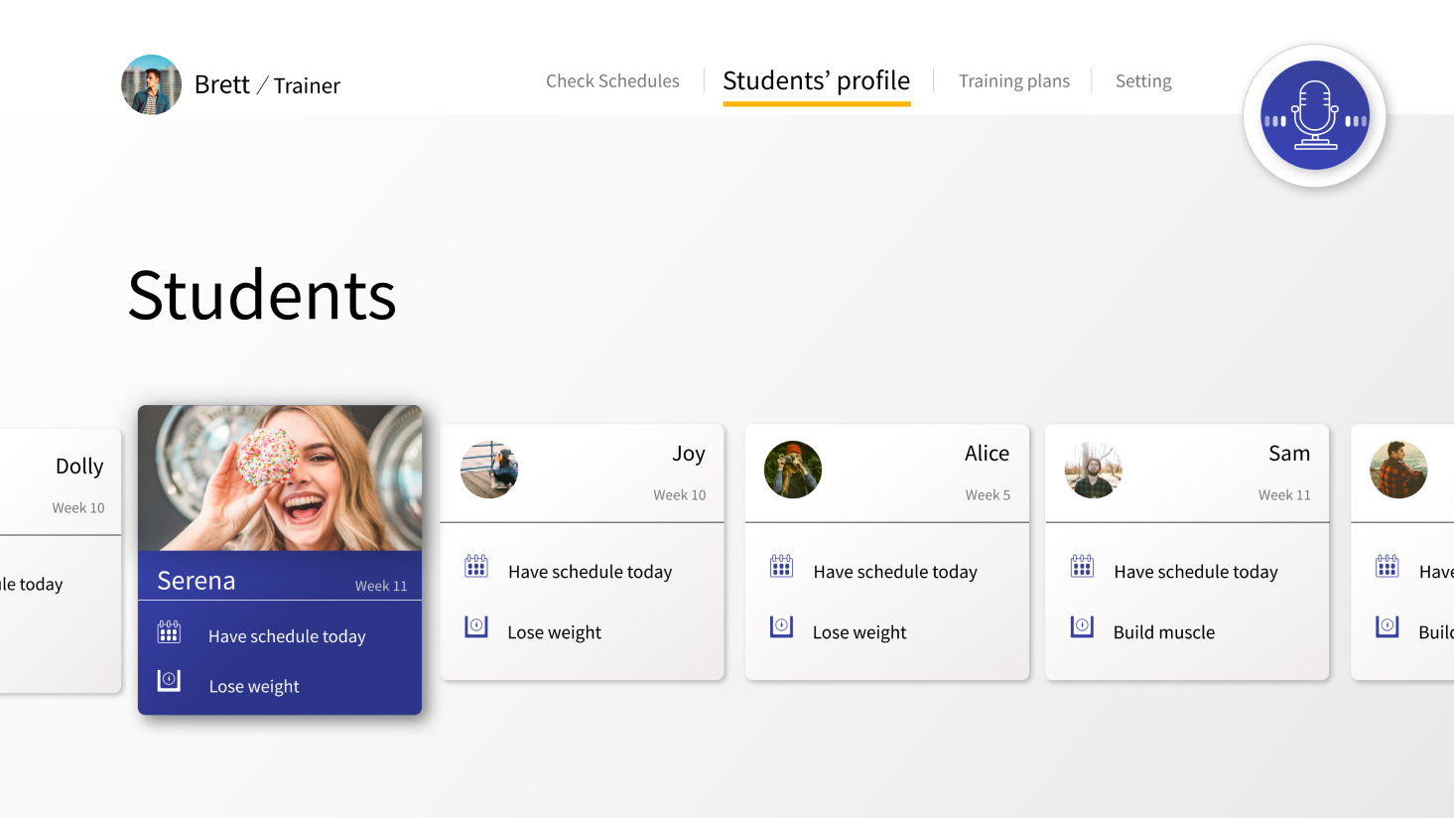Click Week 5 on Alice's card

tap(988, 494)
